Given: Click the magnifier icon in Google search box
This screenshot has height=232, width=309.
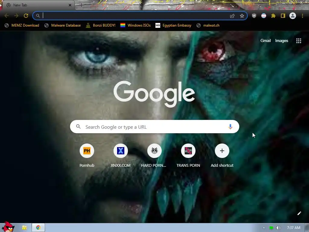Looking at the screenshot, I should 78,127.
